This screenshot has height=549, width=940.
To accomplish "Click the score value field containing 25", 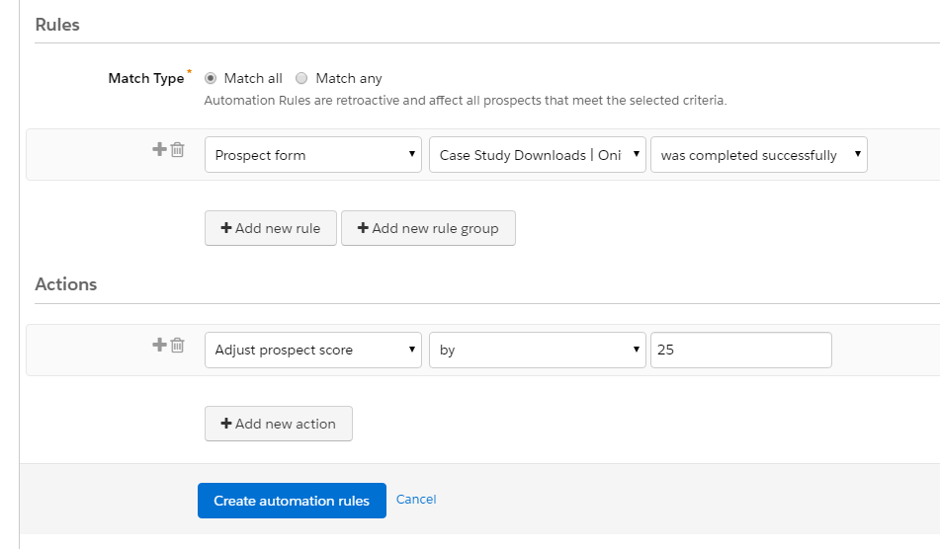I will click(741, 351).
